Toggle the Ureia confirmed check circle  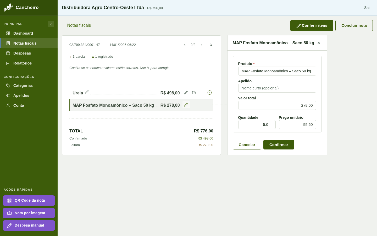click(x=209, y=93)
